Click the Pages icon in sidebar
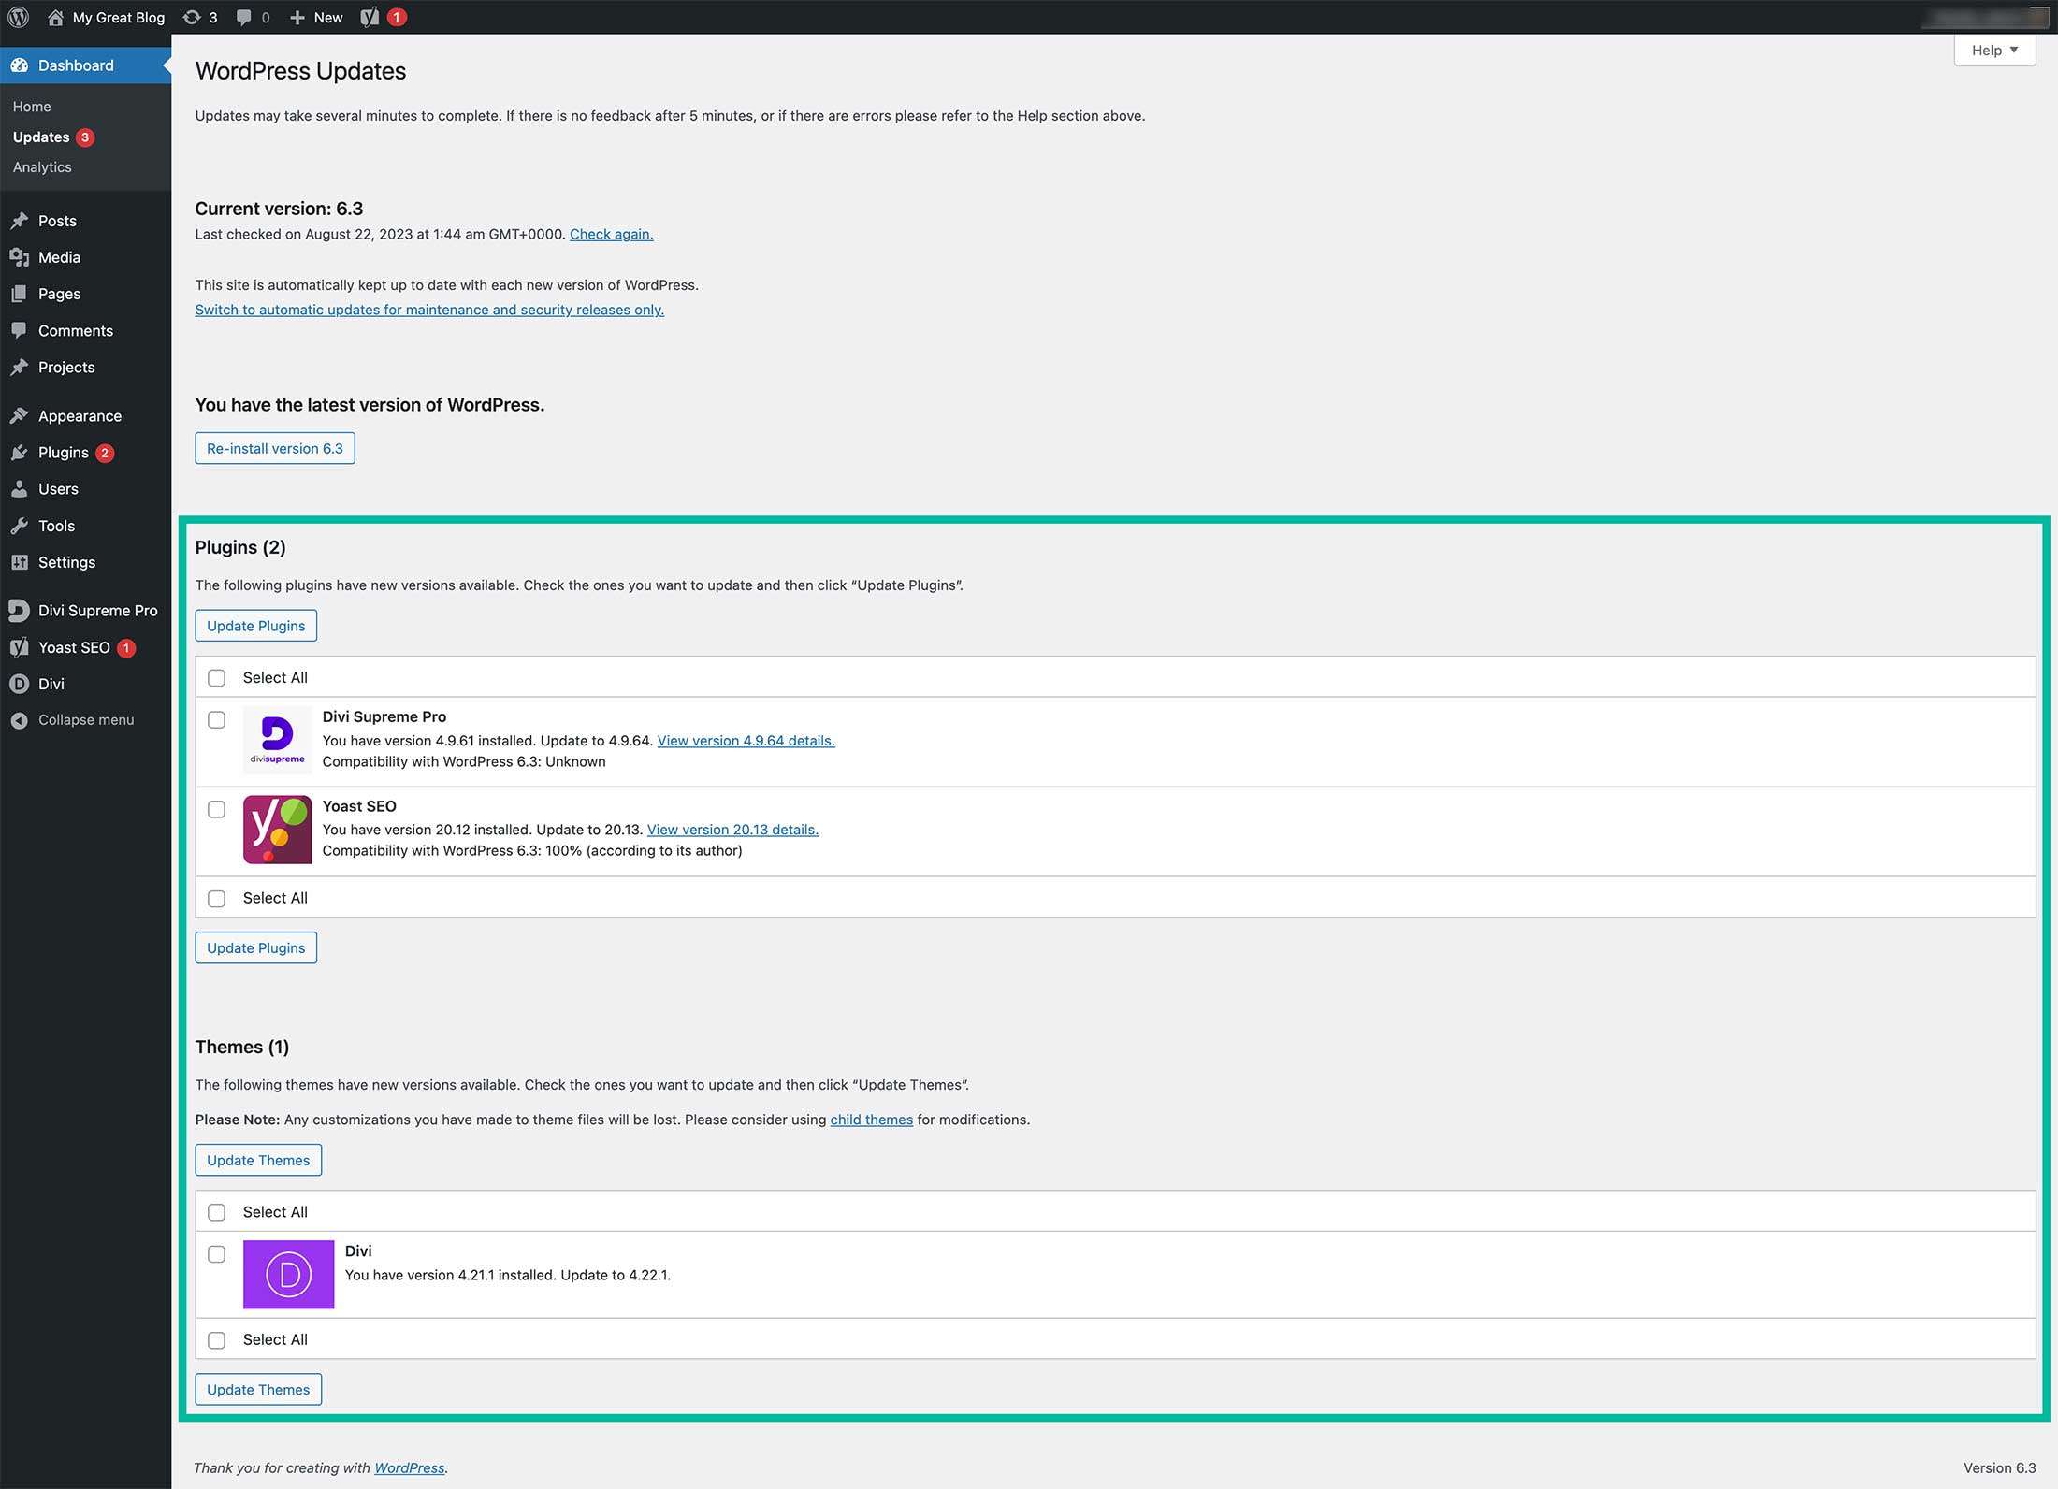This screenshot has width=2058, height=1489. (20, 294)
